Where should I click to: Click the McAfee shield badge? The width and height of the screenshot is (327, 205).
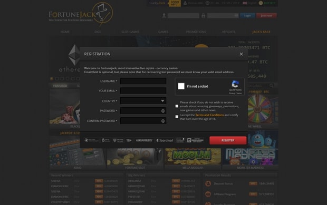coord(118,140)
